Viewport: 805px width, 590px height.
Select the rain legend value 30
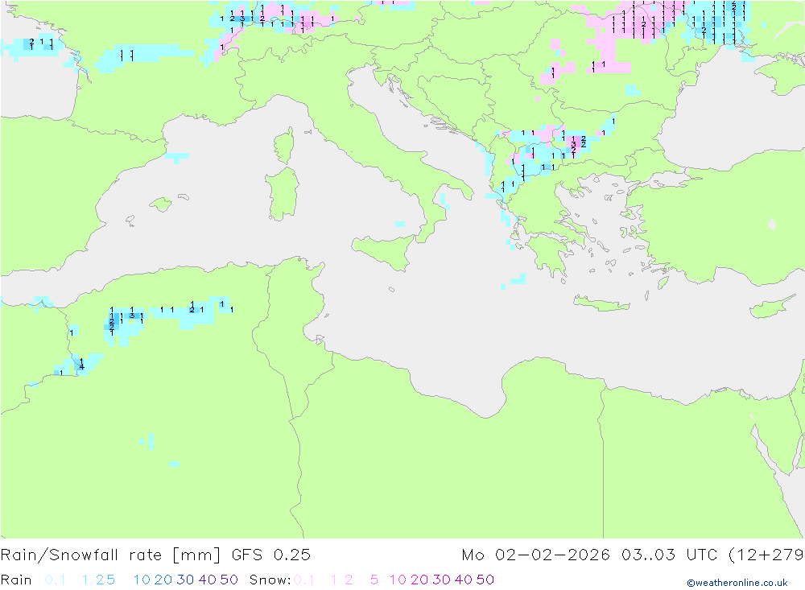click(185, 580)
